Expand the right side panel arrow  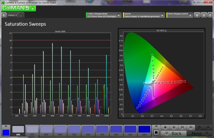pos(210,15)
